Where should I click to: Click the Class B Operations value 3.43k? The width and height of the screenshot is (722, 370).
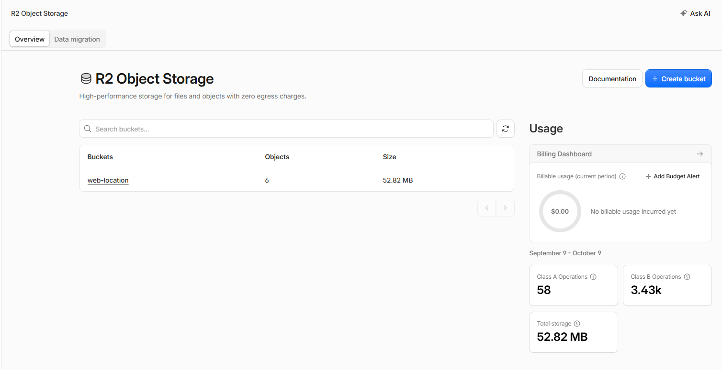646,290
